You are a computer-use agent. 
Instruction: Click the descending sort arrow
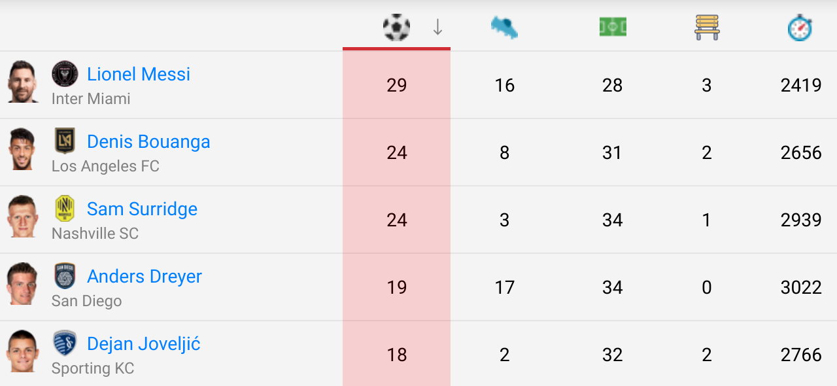click(438, 27)
